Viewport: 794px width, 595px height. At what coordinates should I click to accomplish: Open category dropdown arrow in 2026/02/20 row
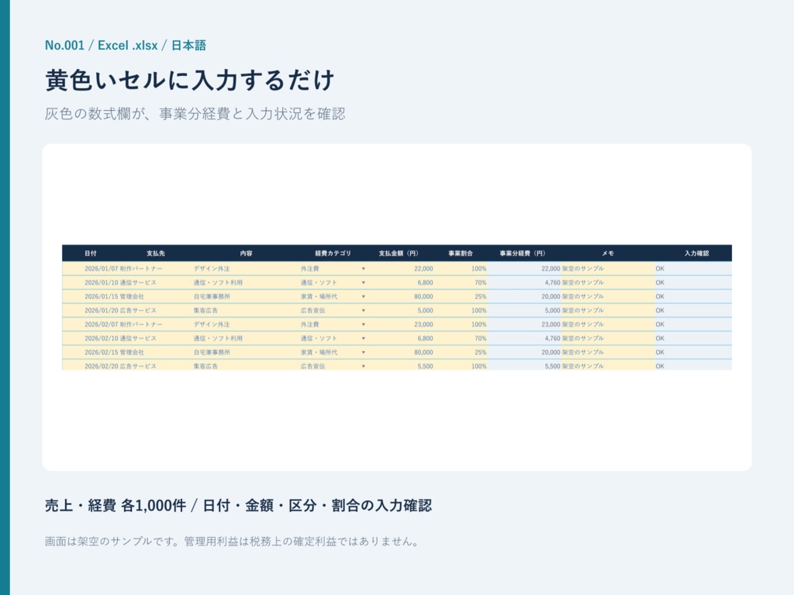363,366
